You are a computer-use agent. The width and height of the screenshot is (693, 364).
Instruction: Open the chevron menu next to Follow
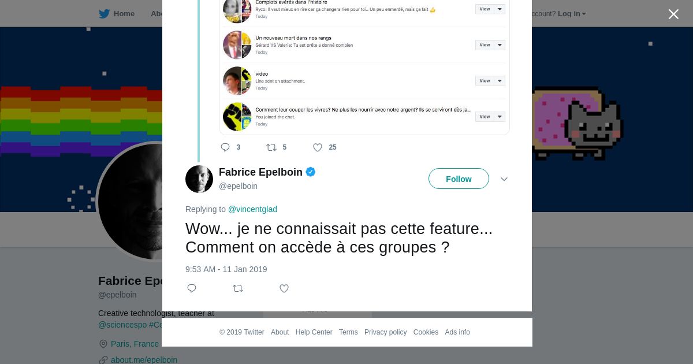point(504,179)
